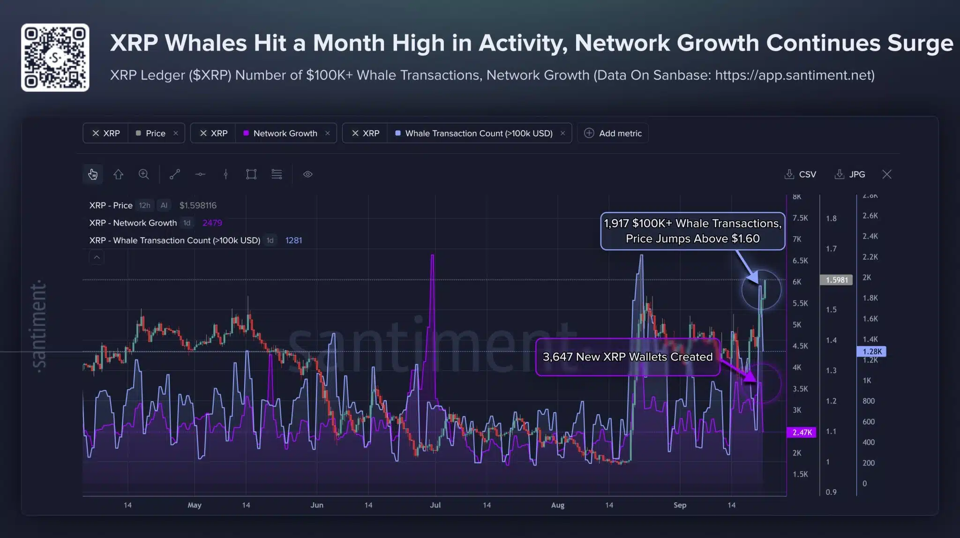Viewport: 960px width, 538px height.
Task: Click the 2.6K whale axis label
Action: pos(870,216)
